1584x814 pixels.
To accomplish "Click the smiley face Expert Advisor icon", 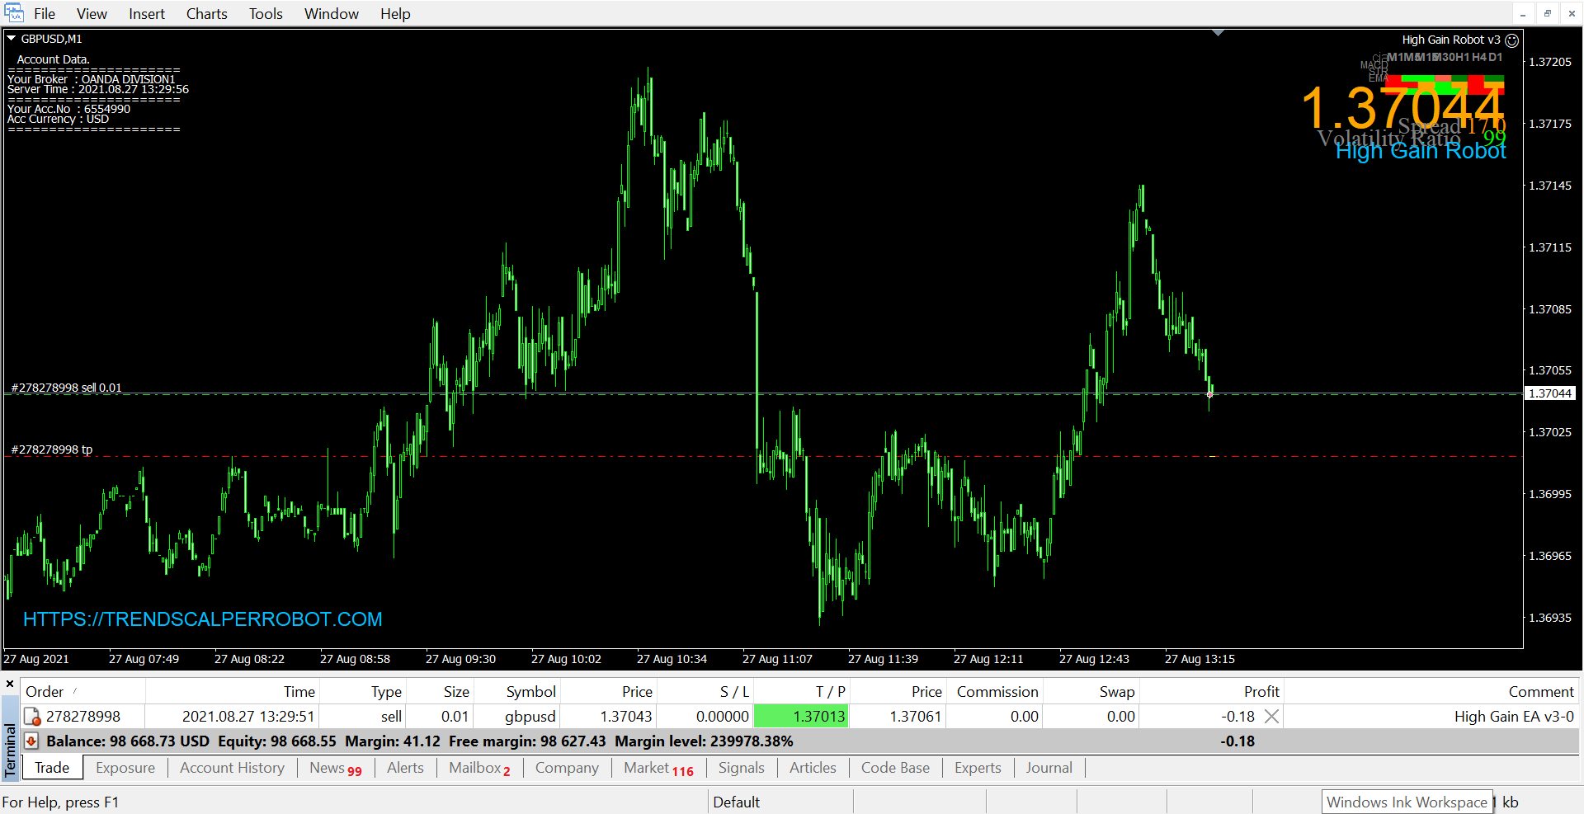I will [x=1511, y=40].
